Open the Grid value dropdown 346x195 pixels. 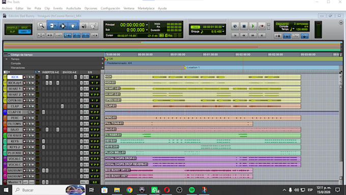point(223,27)
